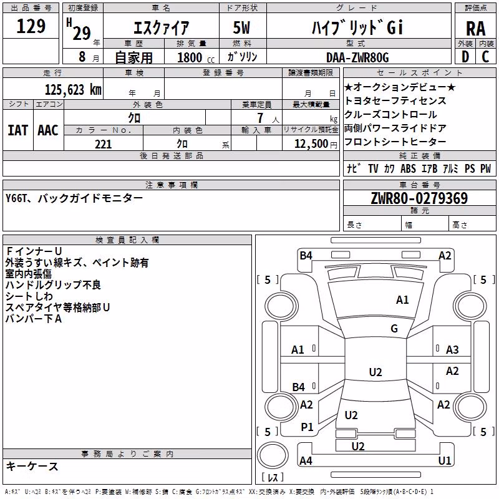Screen dimensions: 499x499
Task: Click the 純正装備 section header
Action: (x=419, y=155)
